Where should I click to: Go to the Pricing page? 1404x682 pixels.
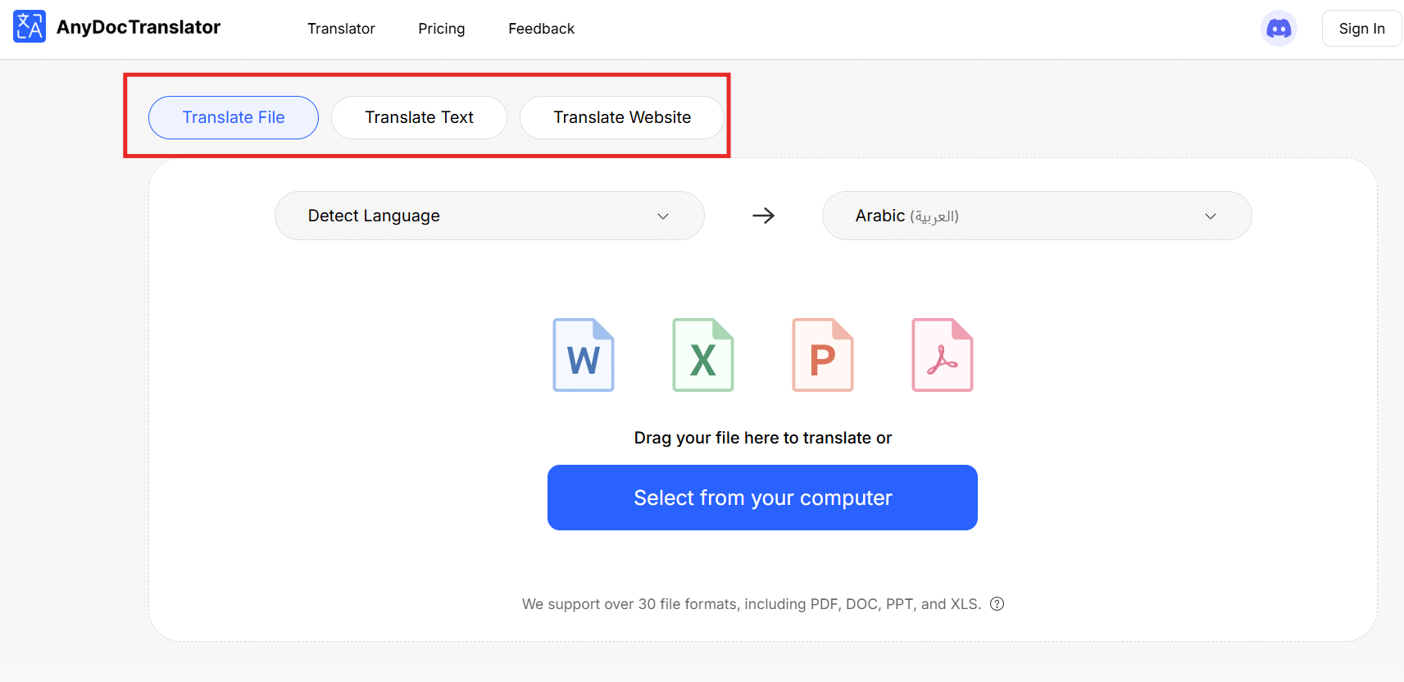pyautogui.click(x=441, y=29)
